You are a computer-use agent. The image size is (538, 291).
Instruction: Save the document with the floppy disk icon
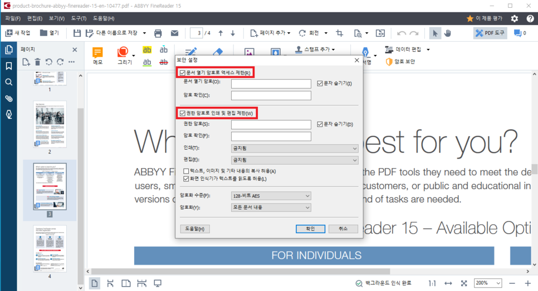(77, 33)
